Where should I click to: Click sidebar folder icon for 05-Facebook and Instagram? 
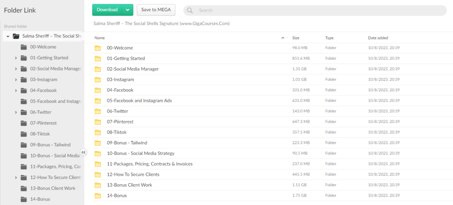(x=24, y=101)
